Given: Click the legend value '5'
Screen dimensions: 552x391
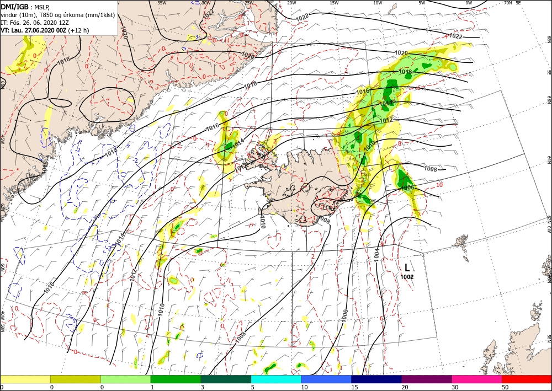Looking at the screenshot, I should click(x=252, y=387).
